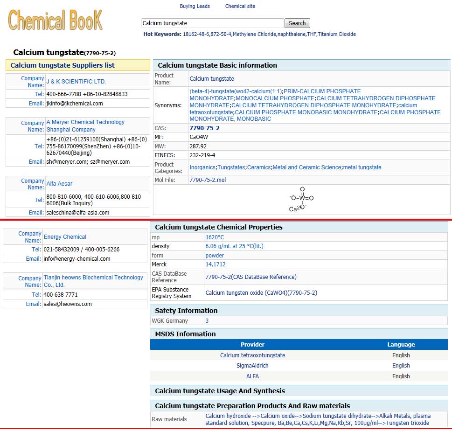Screen dimensions: 452x431
Task: Click the phone number 021-58432009 / 400-005-6266
Action: (x=82, y=250)
